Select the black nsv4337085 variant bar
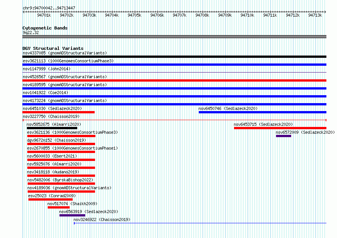Viewport: 337px width, 238px height. tap(174, 57)
